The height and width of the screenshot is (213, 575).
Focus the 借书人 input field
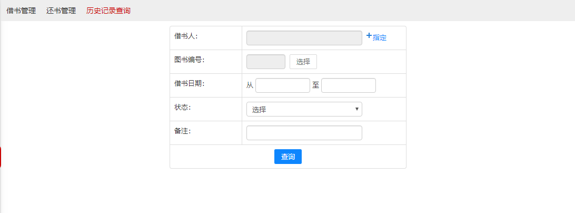(304, 38)
